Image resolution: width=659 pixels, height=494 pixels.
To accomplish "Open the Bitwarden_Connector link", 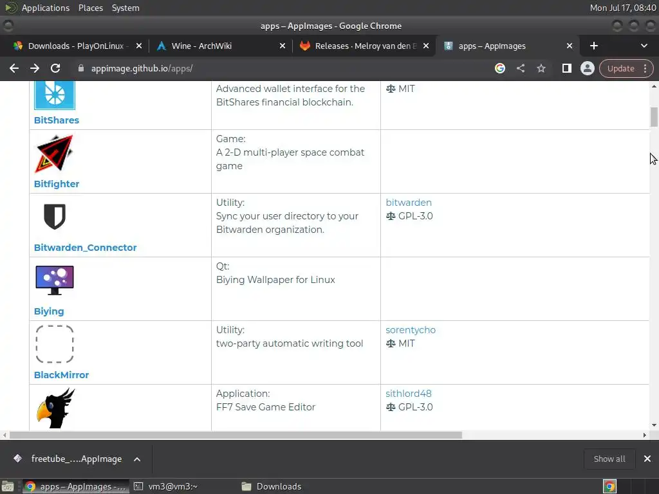I will [86, 248].
